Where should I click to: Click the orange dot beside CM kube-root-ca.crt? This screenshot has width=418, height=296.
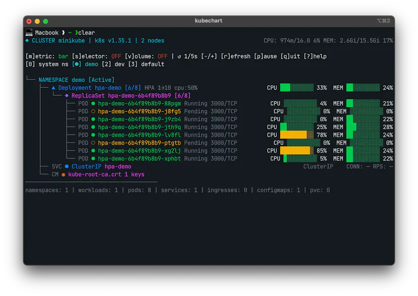(x=63, y=175)
